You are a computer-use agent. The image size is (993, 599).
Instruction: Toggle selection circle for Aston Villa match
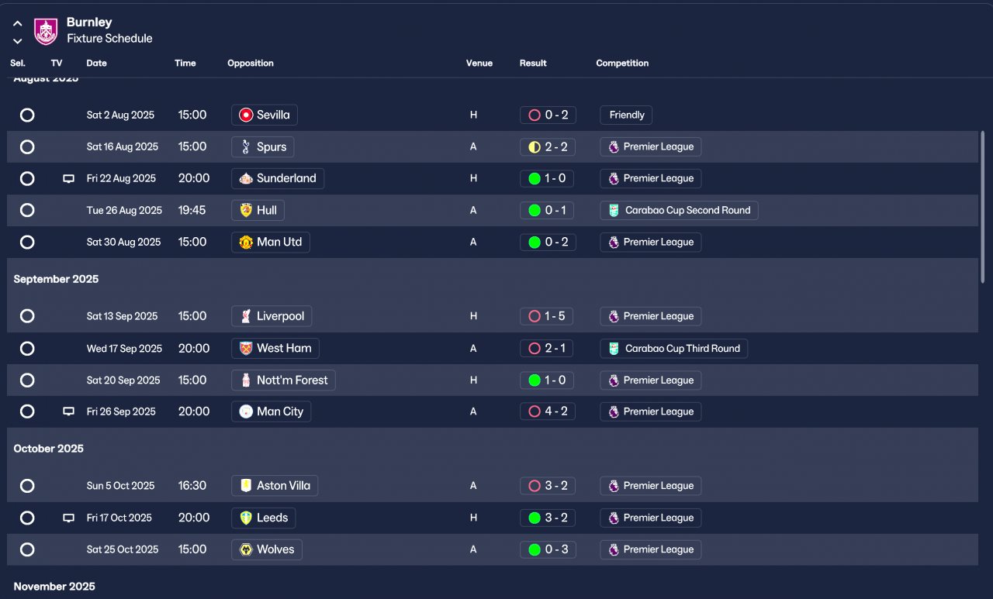point(27,487)
